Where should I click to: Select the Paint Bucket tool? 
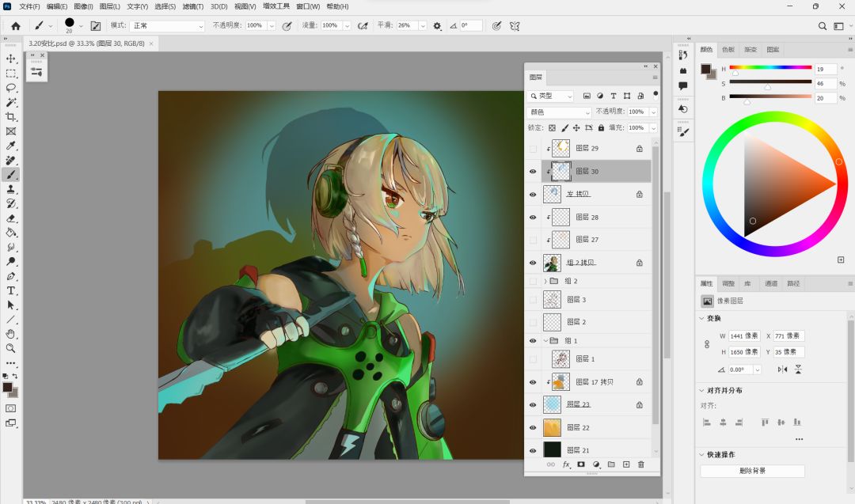click(x=11, y=233)
